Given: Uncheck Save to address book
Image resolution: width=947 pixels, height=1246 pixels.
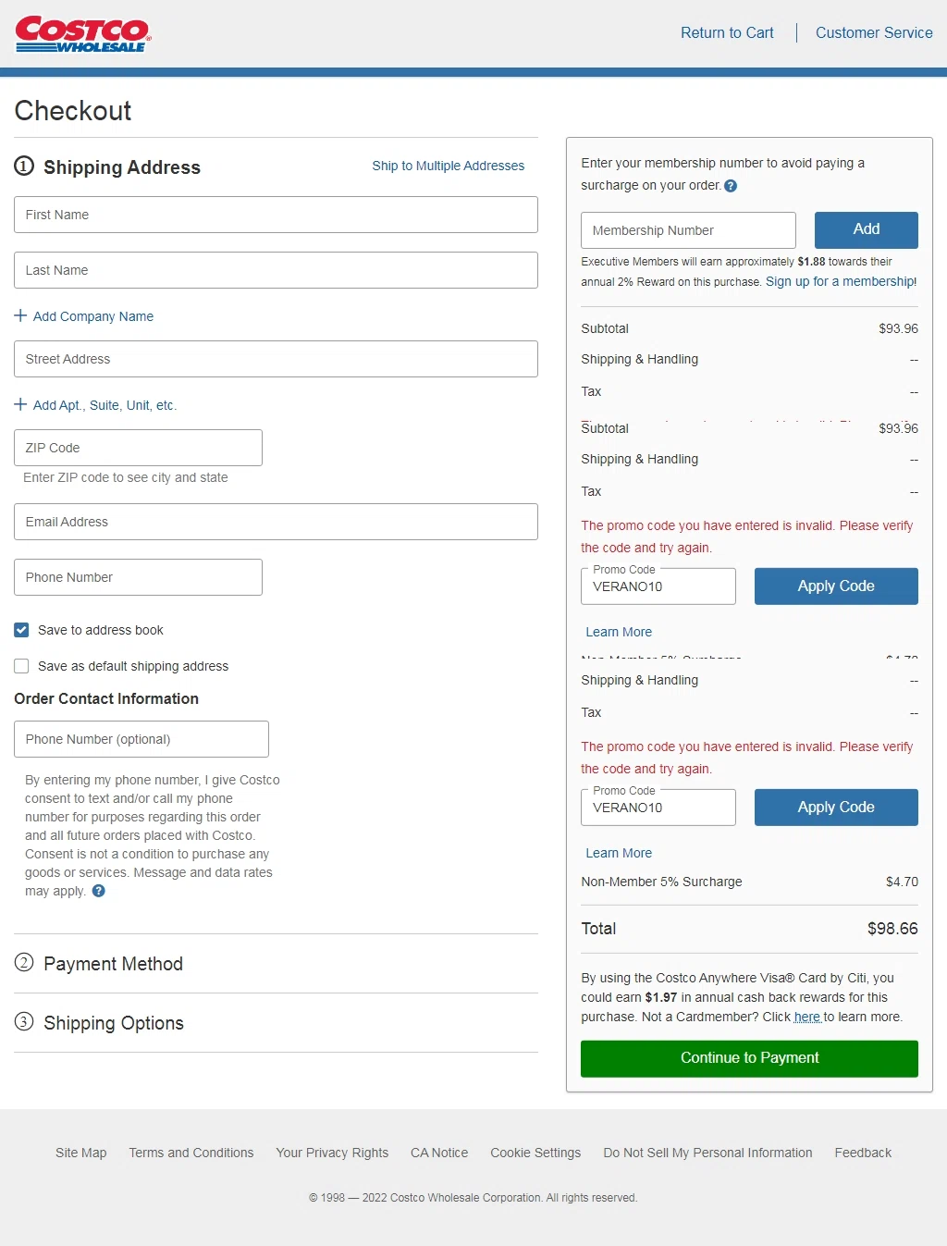Looking at the screenshot, I should tap(21, 630).
